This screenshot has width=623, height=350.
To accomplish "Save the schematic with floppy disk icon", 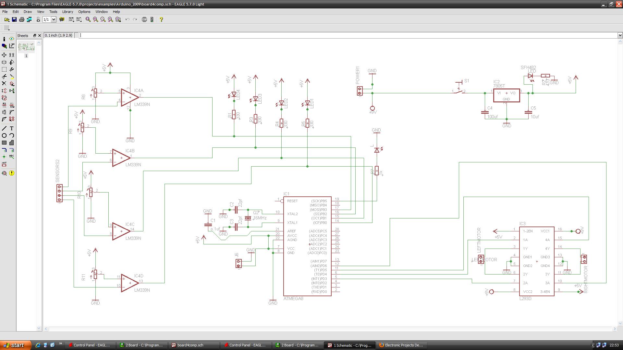I will coord(14,19).
